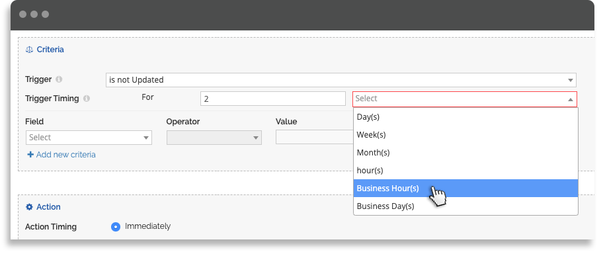Collapse the Trigger Timing unit Select dropdown
Image resolution: width=605 pixels, height=254 pixels.
(x=465, y=99)
